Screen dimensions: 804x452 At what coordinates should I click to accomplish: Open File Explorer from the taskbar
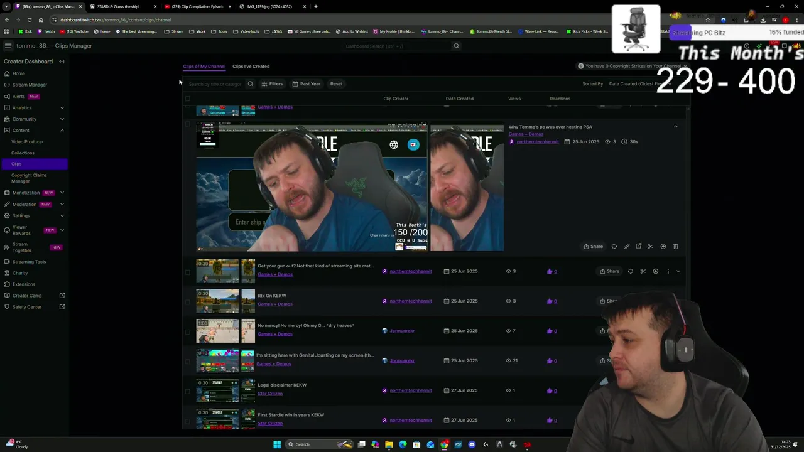pos(389,444)
